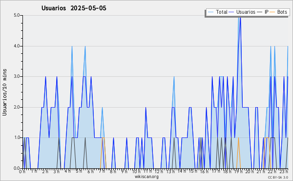
Task: Click the '17 h' x-axis label
Action: 216,171
